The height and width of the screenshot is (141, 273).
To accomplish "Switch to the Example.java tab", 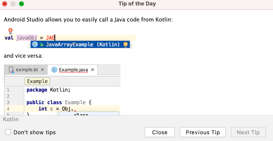I will (73, 70).
